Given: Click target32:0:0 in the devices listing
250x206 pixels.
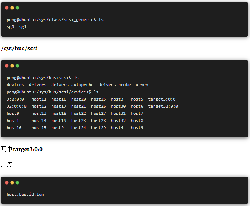Looking at the screenshot, I should click(x=163, y=106).
